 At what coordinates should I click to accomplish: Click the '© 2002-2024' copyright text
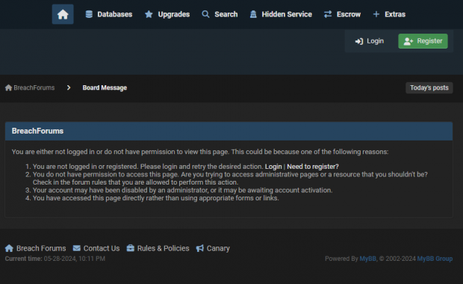(397, 259)
